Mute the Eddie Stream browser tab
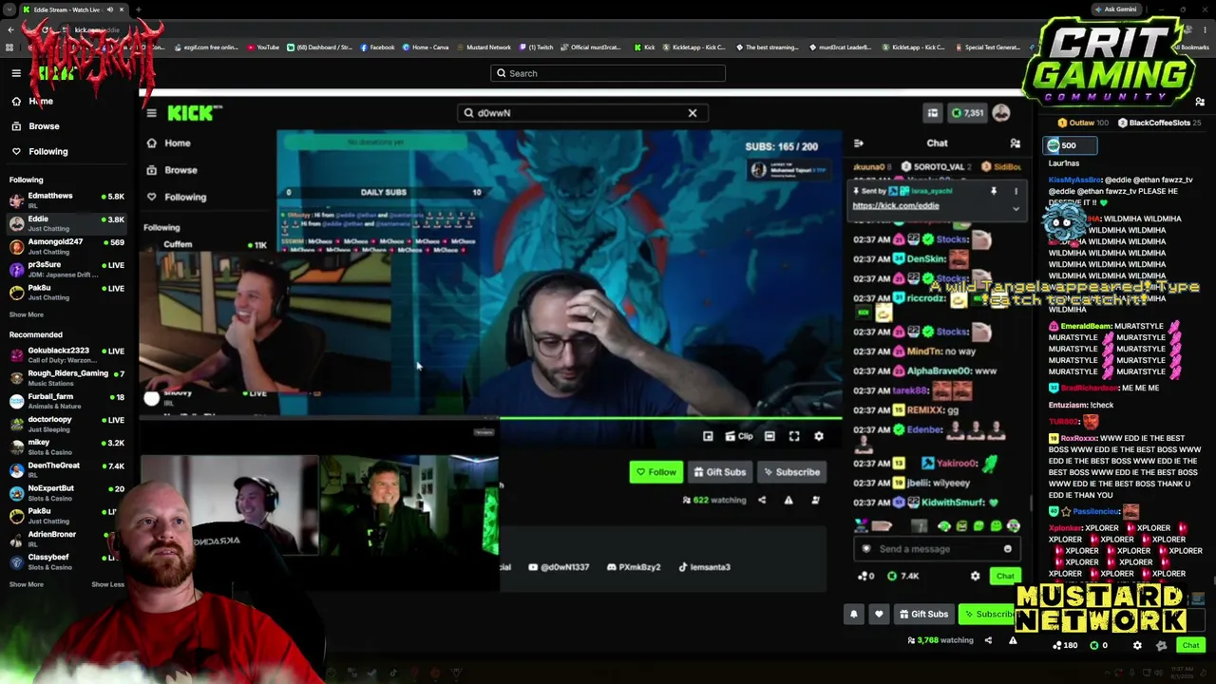 (x=109, y=9)
